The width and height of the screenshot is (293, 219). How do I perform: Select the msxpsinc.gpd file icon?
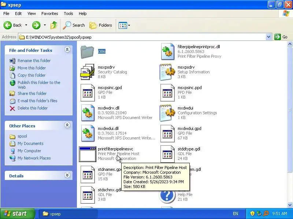pos(88,93)
